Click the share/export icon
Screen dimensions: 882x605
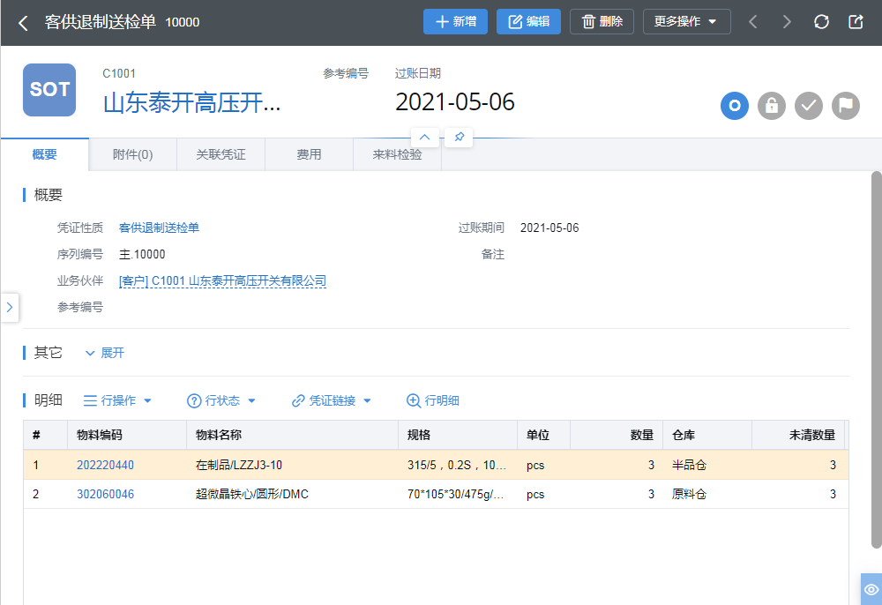[856, 22]
